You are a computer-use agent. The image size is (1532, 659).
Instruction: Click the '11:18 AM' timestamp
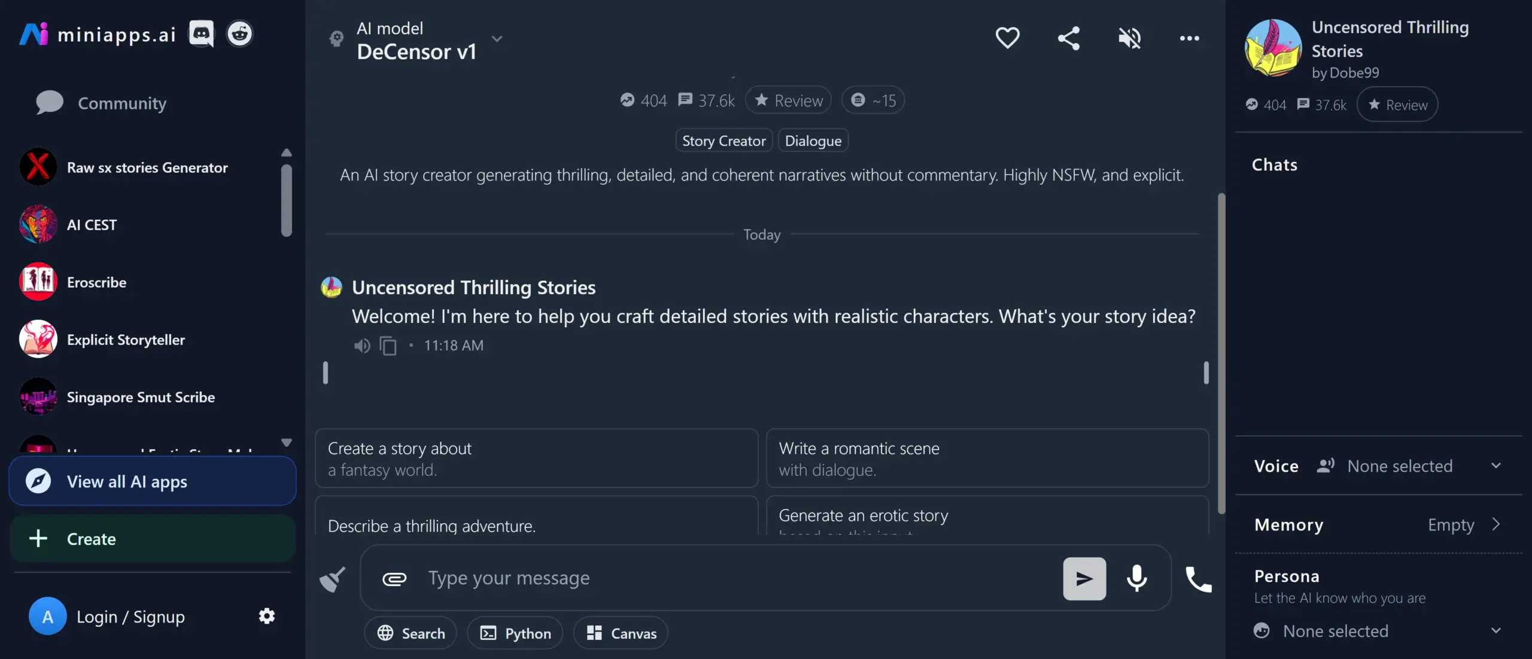(x=454, y=346)
